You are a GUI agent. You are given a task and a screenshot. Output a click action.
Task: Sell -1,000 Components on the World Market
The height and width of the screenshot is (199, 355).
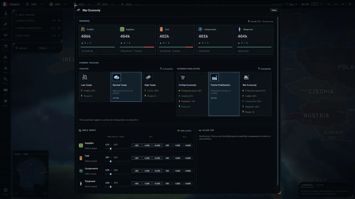(177, 171)
